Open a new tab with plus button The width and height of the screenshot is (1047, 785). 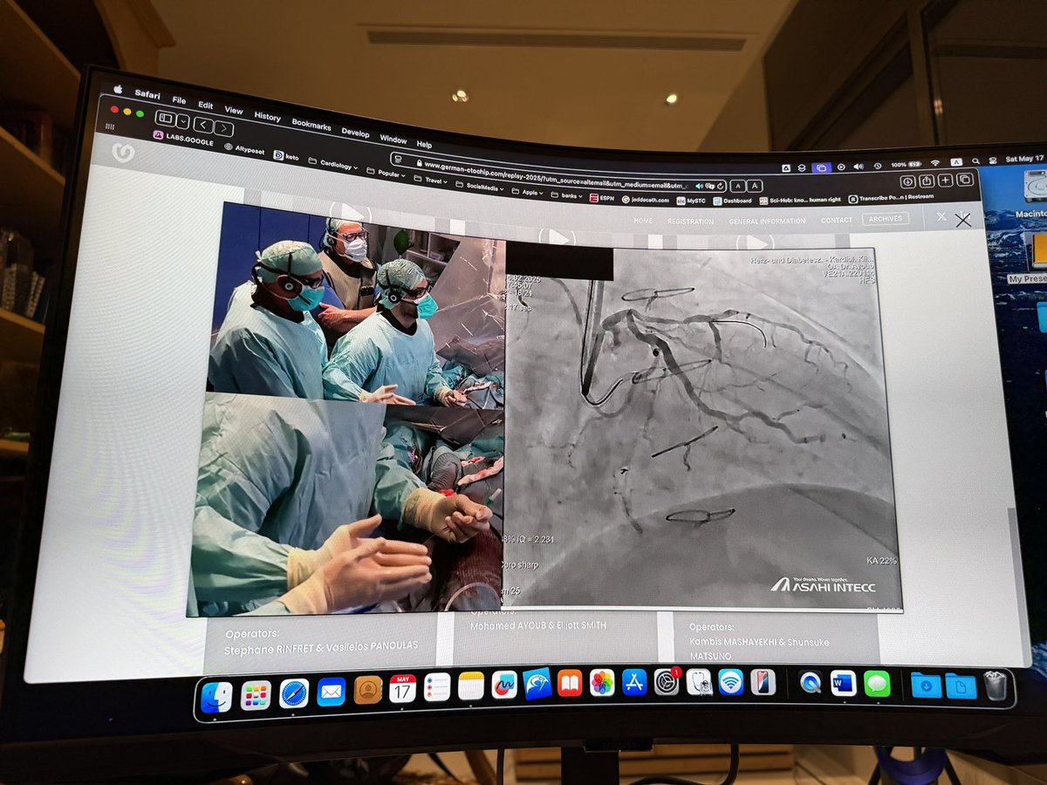[x=946, y=180]
